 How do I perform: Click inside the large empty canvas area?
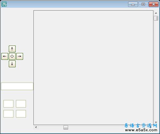(93, 68)
